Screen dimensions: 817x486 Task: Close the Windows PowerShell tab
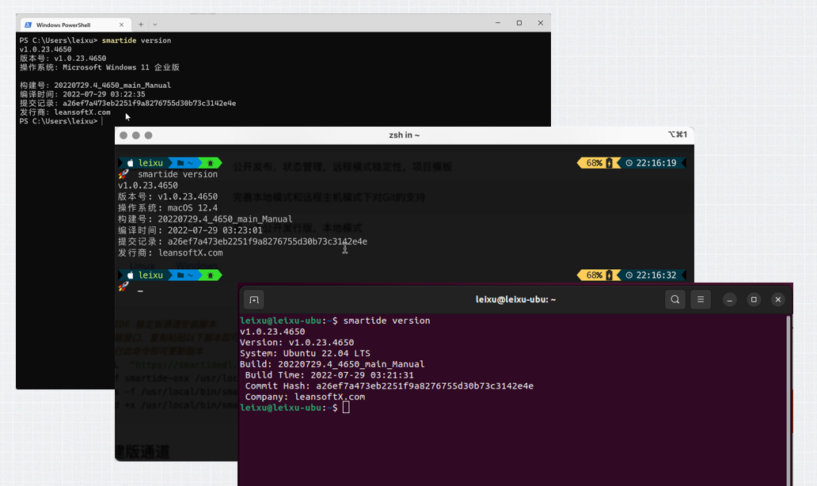[121, 25]
